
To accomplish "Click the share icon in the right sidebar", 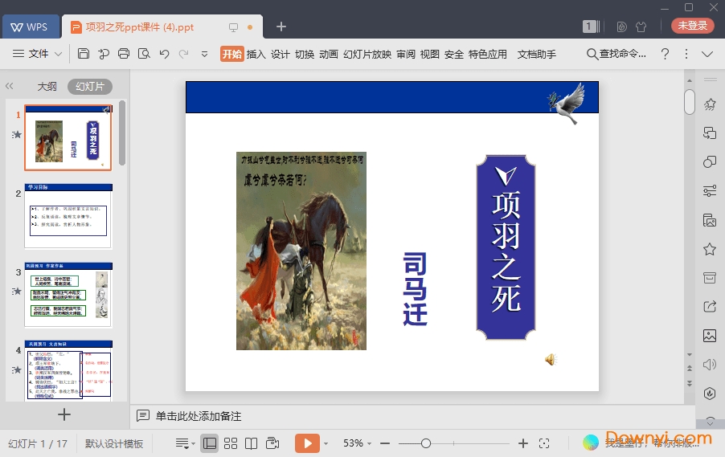I will tap(709, 306).
